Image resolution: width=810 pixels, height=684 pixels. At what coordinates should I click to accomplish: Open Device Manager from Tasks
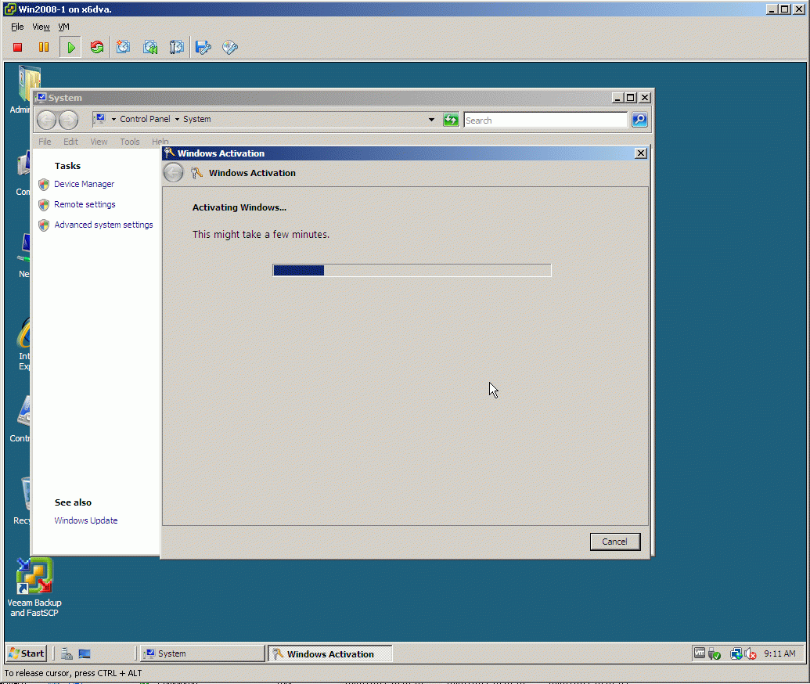85,184
